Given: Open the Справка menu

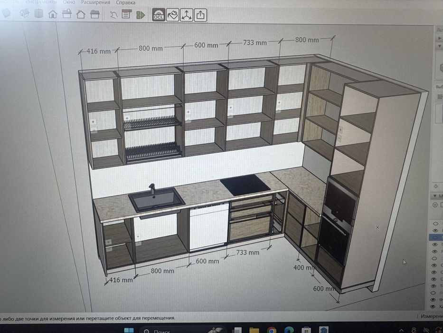Looking at the screenshot, I should tap(126, 2).
